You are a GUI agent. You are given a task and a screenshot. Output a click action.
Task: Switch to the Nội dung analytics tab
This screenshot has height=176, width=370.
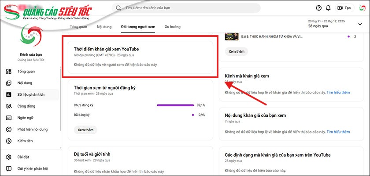[x=104, y=27]
